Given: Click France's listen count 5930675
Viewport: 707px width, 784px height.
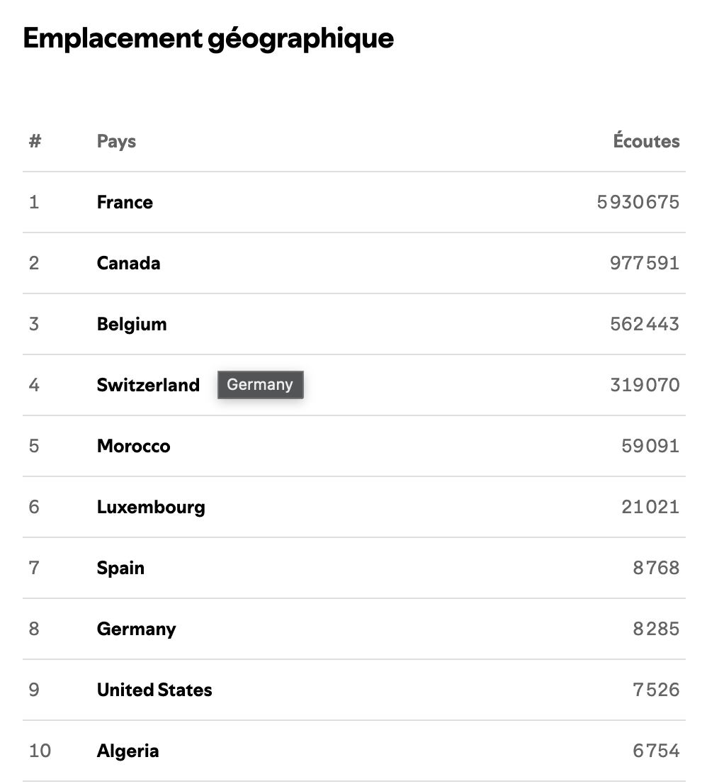Looking at the screenshot, I should tap(638, 203).
